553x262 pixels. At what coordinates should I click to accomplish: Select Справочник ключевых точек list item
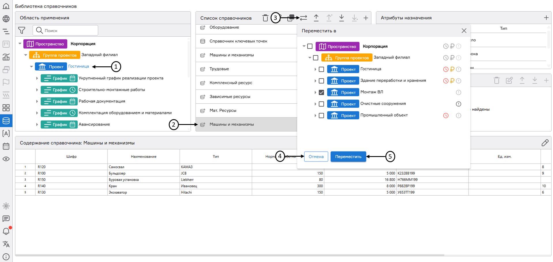[x=238, y=41]
